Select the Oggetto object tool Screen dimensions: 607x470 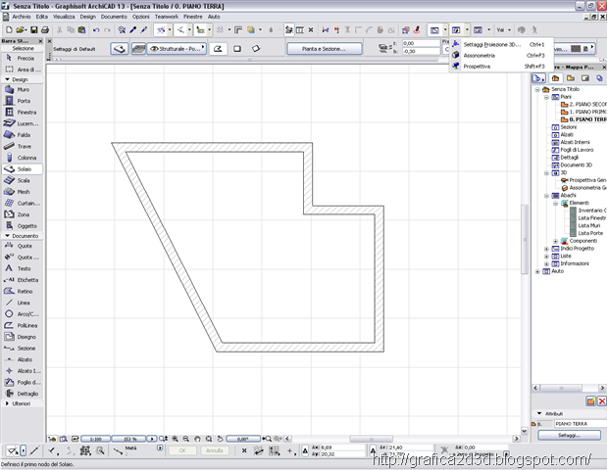click(x=23, y=226)
